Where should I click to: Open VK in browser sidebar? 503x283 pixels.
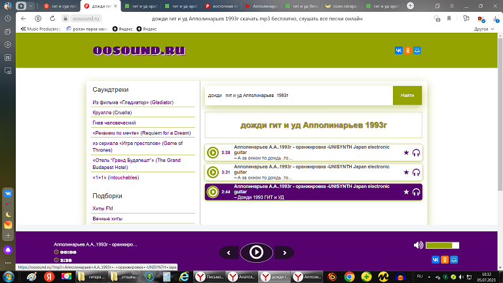tap(8, 193)
